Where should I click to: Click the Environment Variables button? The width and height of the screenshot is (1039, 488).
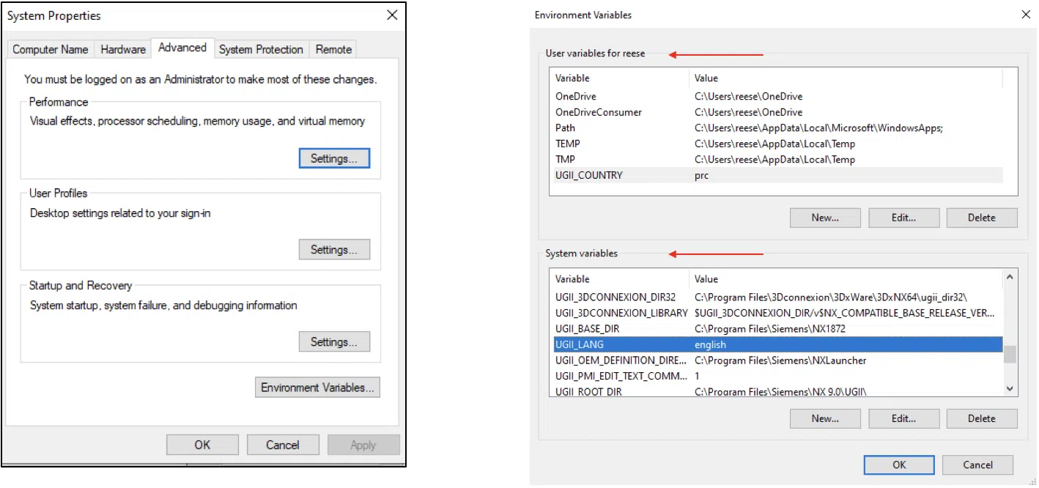(x=317, y=388)
